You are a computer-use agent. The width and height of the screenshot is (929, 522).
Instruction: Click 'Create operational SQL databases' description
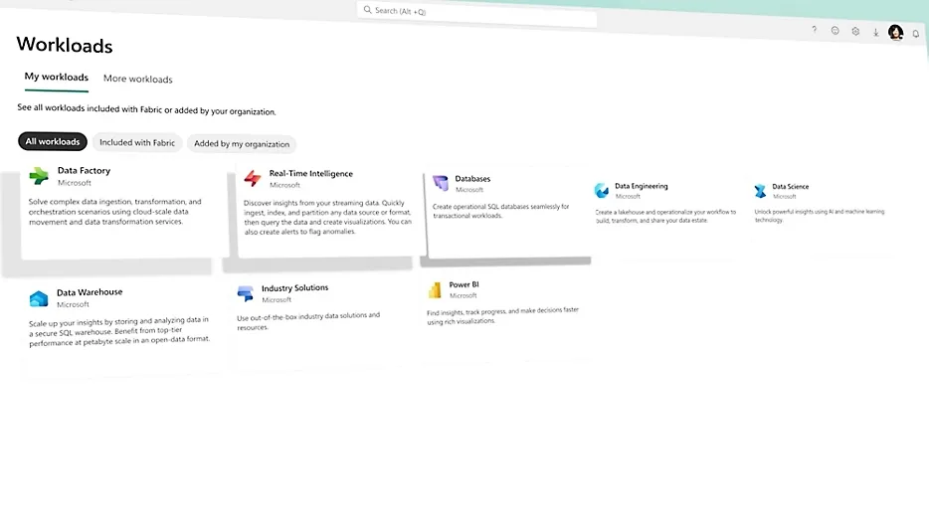pos(500,211)
